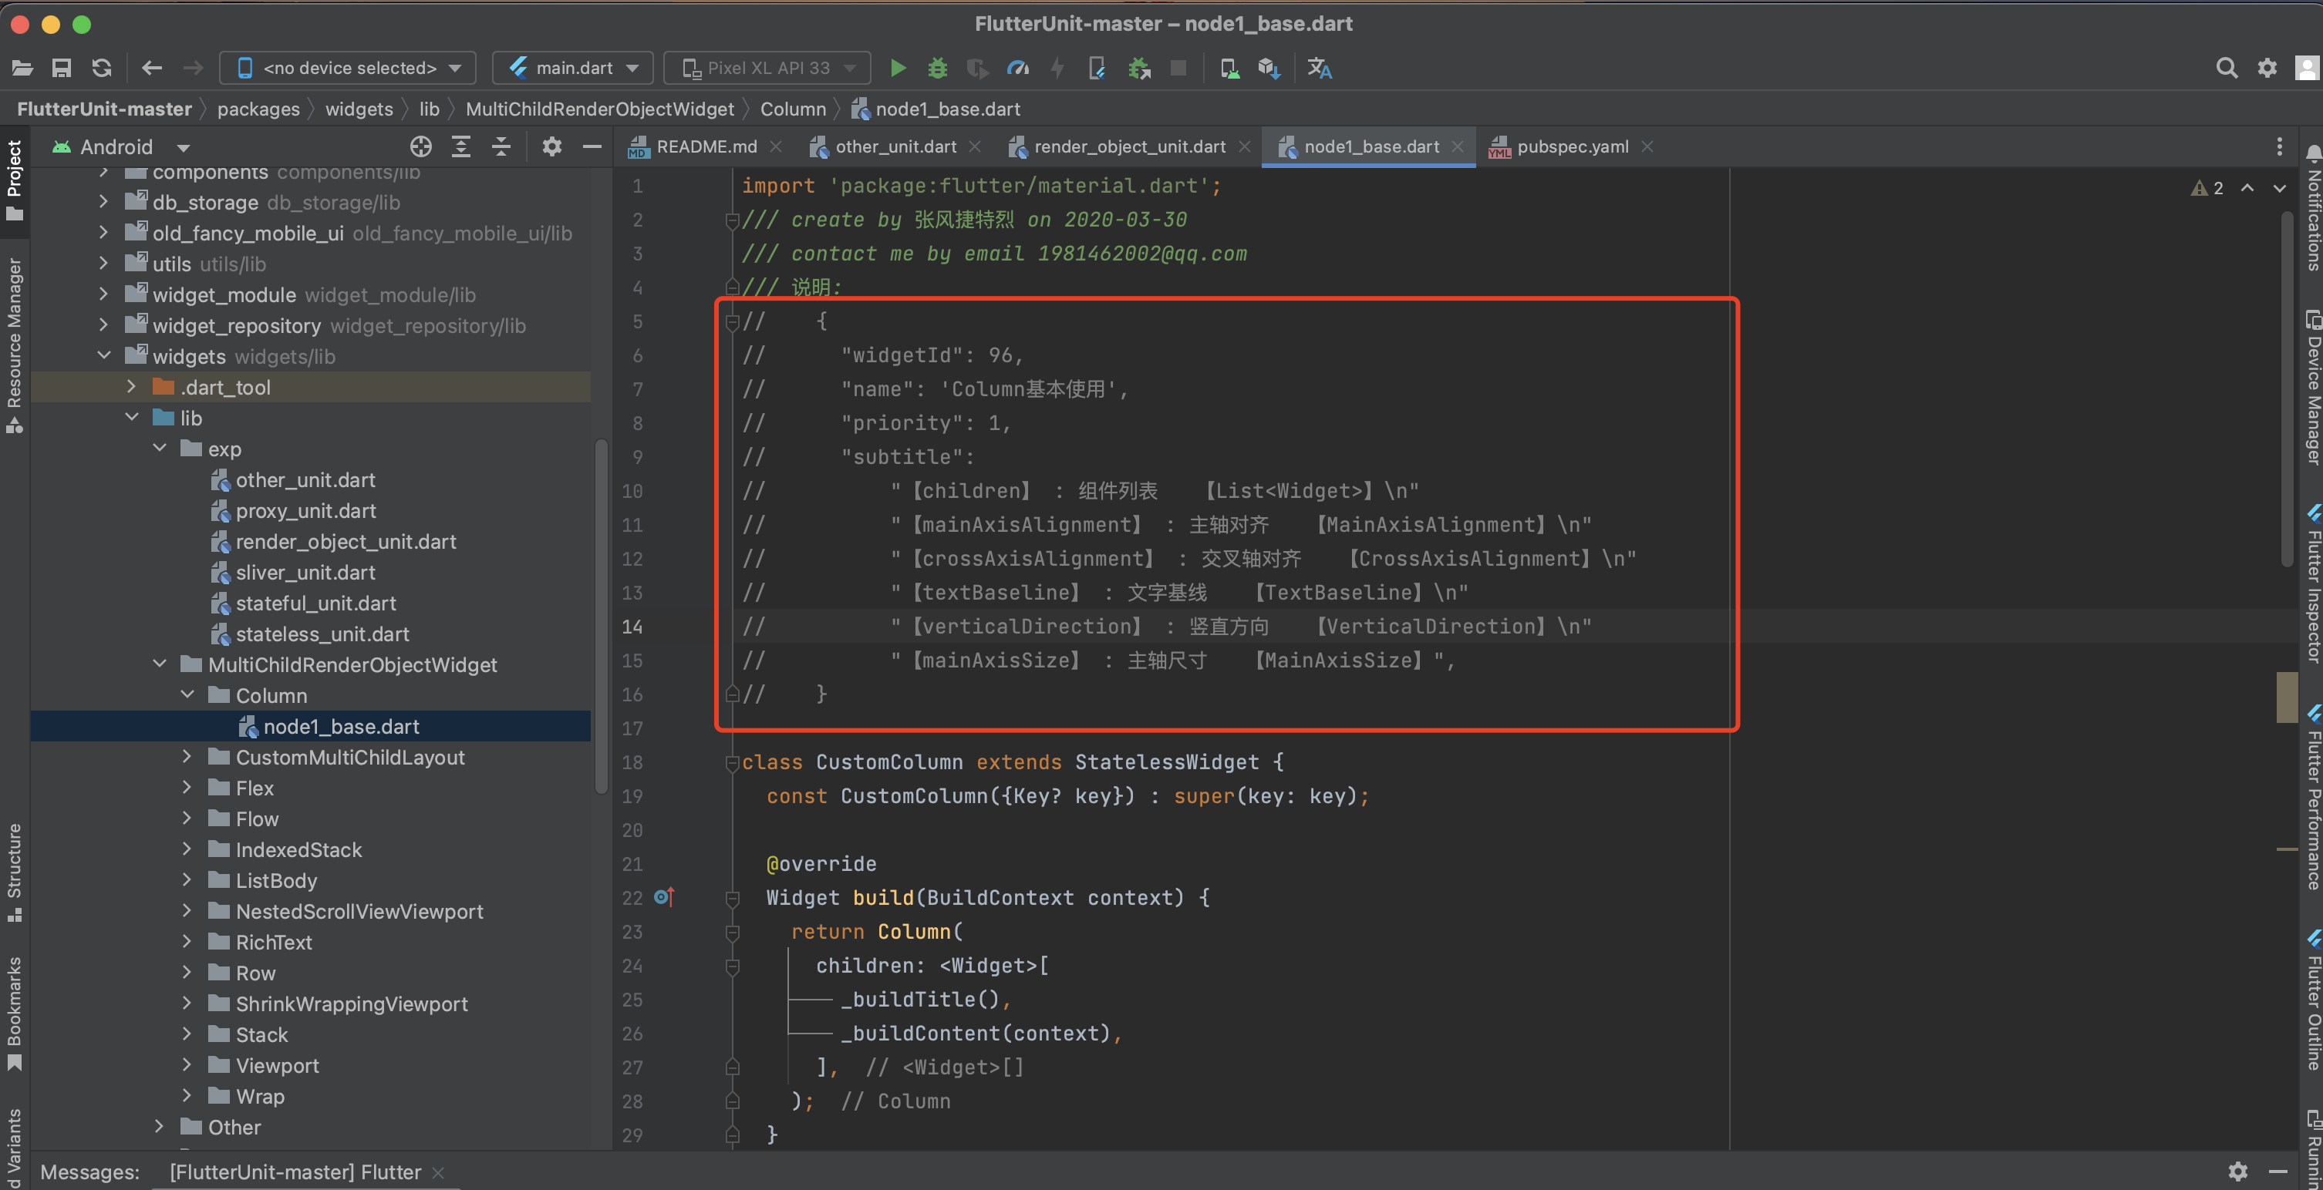Click Select Opened File target icon
Viewport: 2323px width, 1190px height.
[x=420, y=147]
